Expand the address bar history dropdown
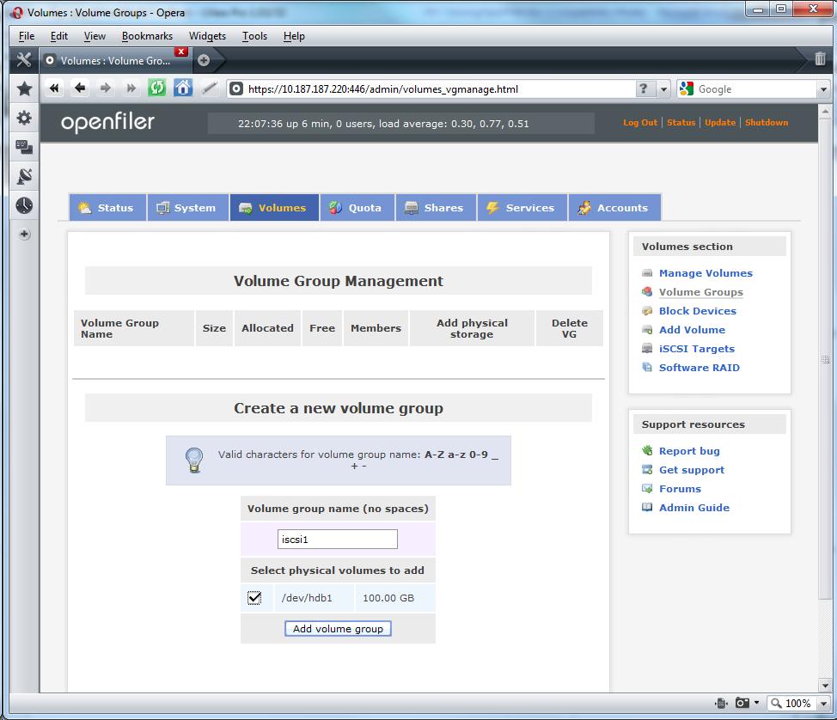This screenshot has width=837, height=720. coord(663,89)
